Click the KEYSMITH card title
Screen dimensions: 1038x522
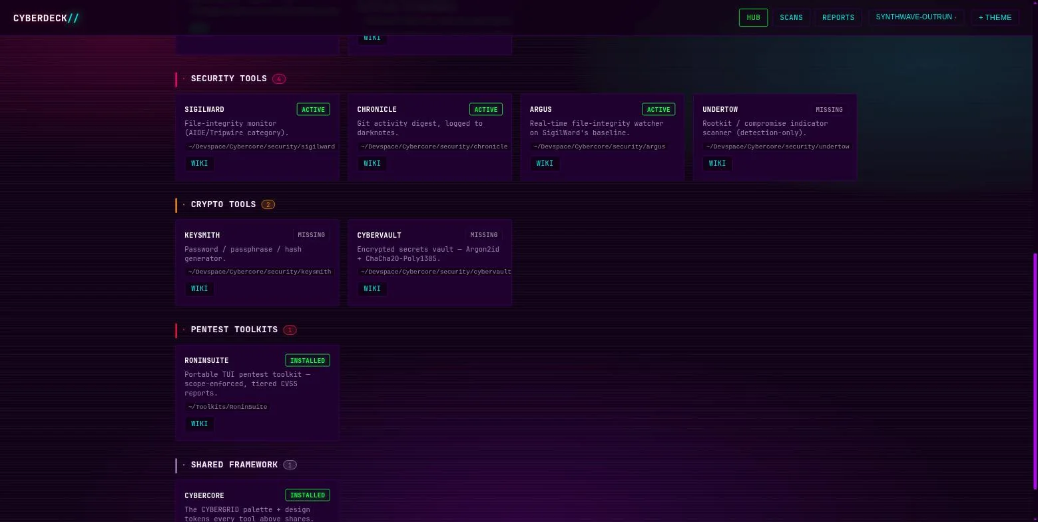click(x=202, y=236)
